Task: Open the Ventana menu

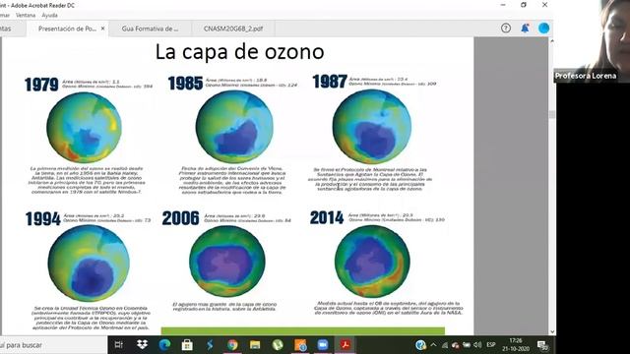Action: click(x=26, y=16)
